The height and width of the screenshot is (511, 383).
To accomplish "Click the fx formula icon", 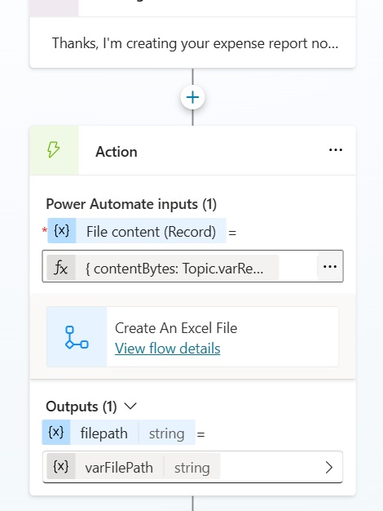I will 61,268.
